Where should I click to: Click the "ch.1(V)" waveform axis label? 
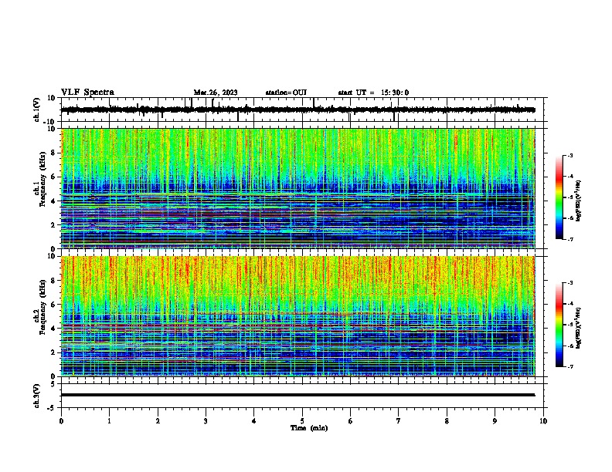(37, 110)
